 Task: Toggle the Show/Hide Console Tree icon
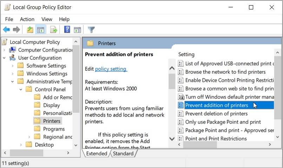[41, 30]
